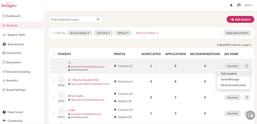This screenshot has width=257, height=124.
Task: Open the 1, AB student name link
Action: tap(71, 110)
